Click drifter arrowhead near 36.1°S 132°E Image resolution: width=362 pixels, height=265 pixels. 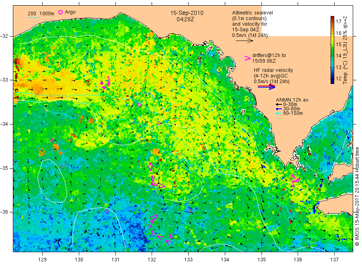click(154, 218)
